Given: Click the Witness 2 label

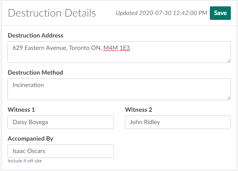Looking at the screenshot, I should coord(139,110).
